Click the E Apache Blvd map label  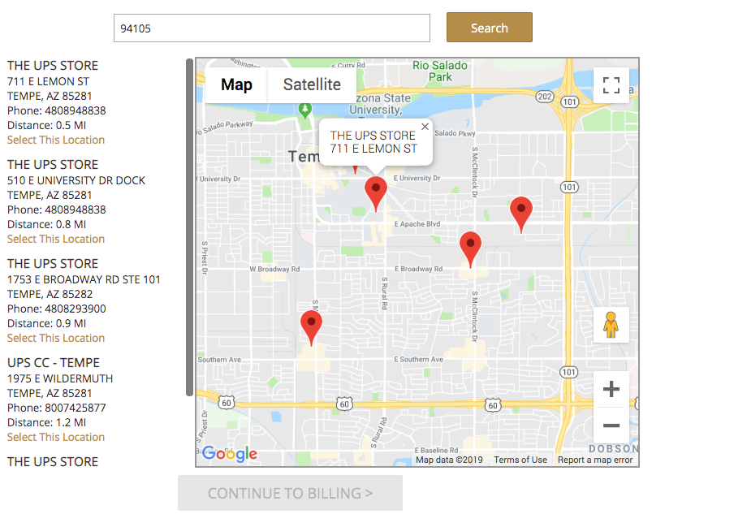point(417,224)
